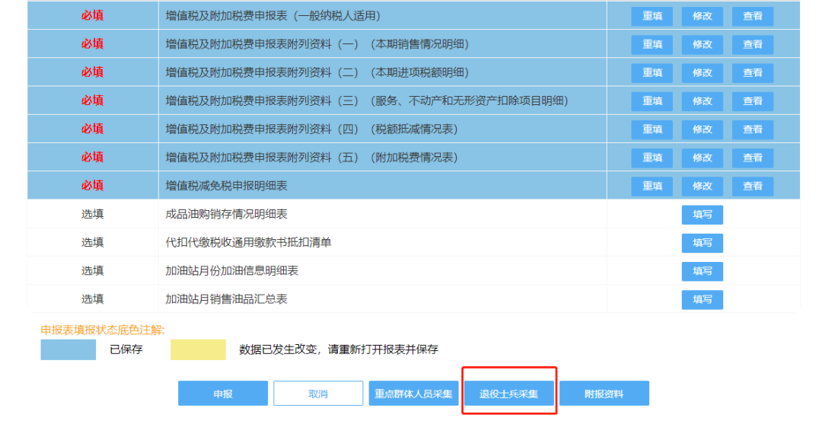Click 选填 label of 成品油购销存情况明细表 row
Viewport: 822px width, 434px height.
tap(92, 214)
